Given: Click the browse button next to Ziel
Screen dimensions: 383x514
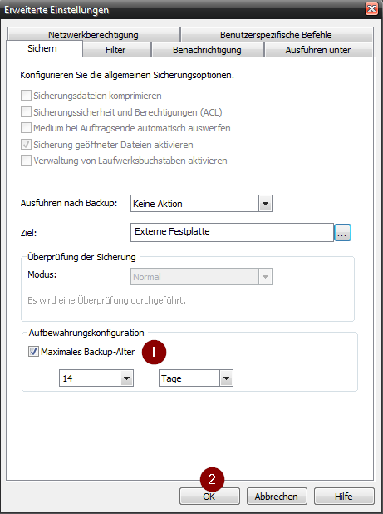Looking at the screenshot, I should point(342,232).
